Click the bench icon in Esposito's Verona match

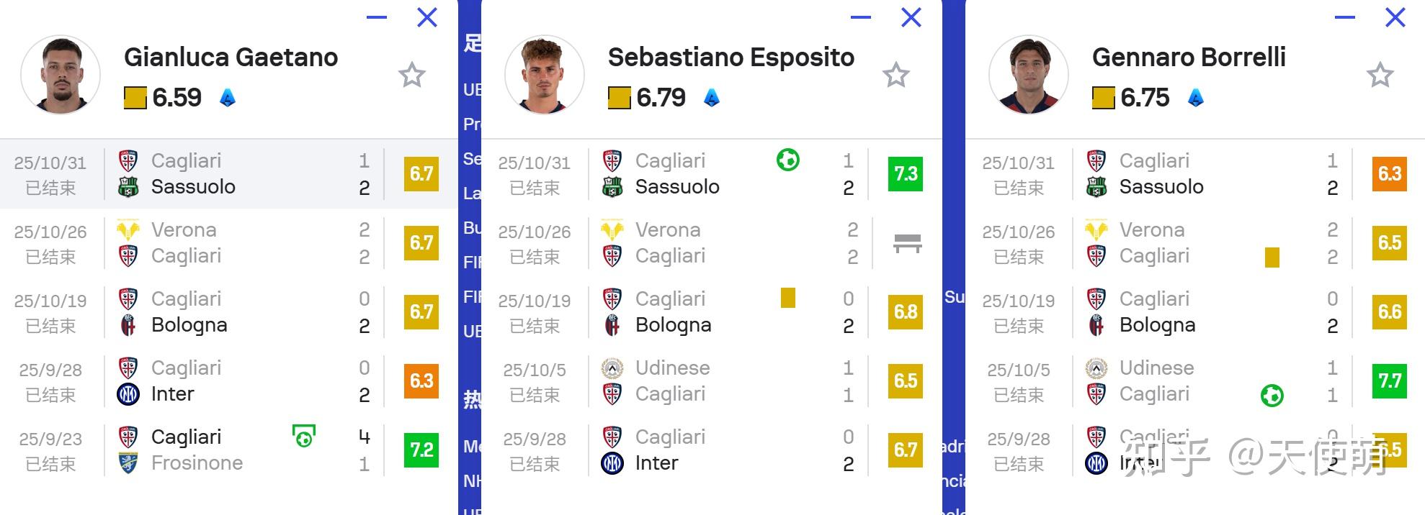[907, 243]
